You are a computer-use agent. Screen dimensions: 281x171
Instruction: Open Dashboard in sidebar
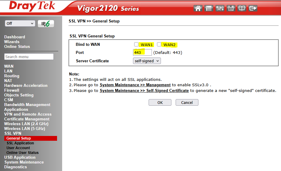[x=15, y=37]
